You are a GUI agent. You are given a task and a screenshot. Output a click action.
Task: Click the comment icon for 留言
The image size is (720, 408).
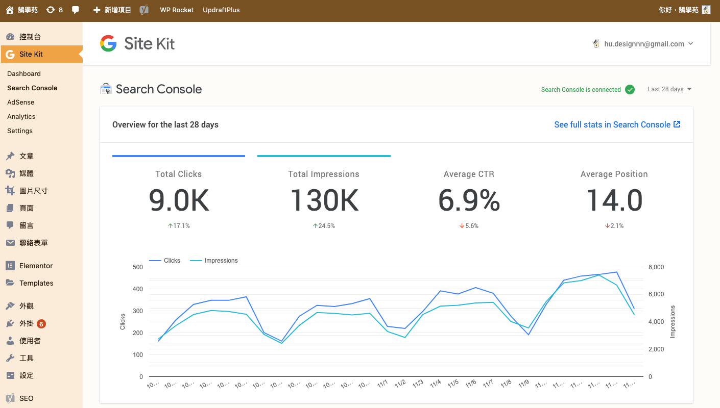(x=10, y=225)
